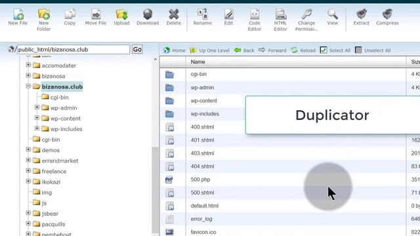Screen dimensions: 420x236
Task: Collapse the bizanosa.club tree node
Action: 28,86
